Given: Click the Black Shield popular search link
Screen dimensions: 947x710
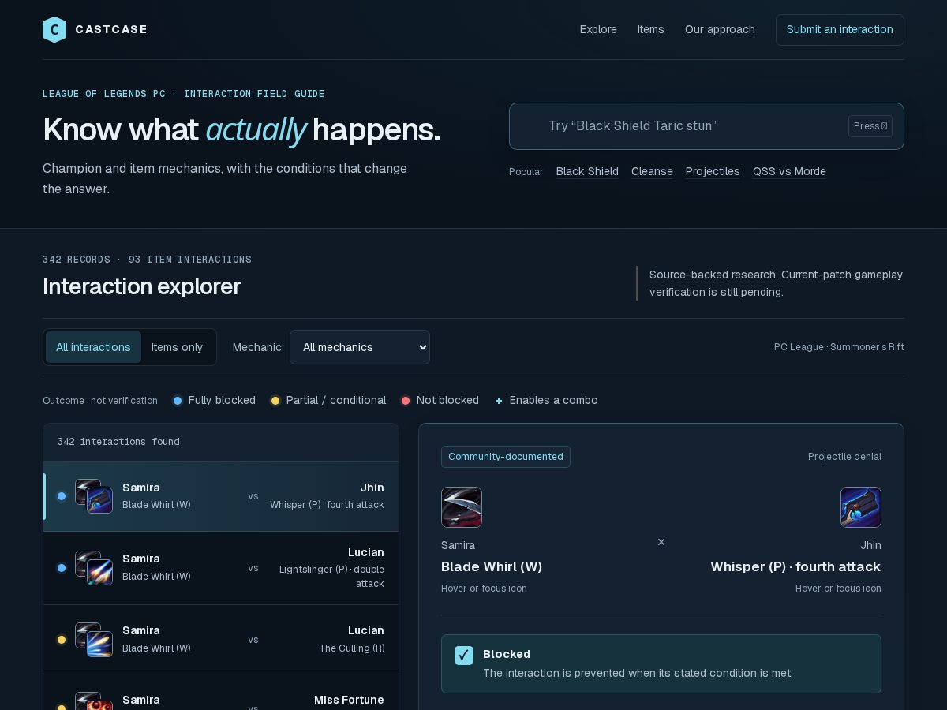Looking at the screenshot, I should coord(587,171).
